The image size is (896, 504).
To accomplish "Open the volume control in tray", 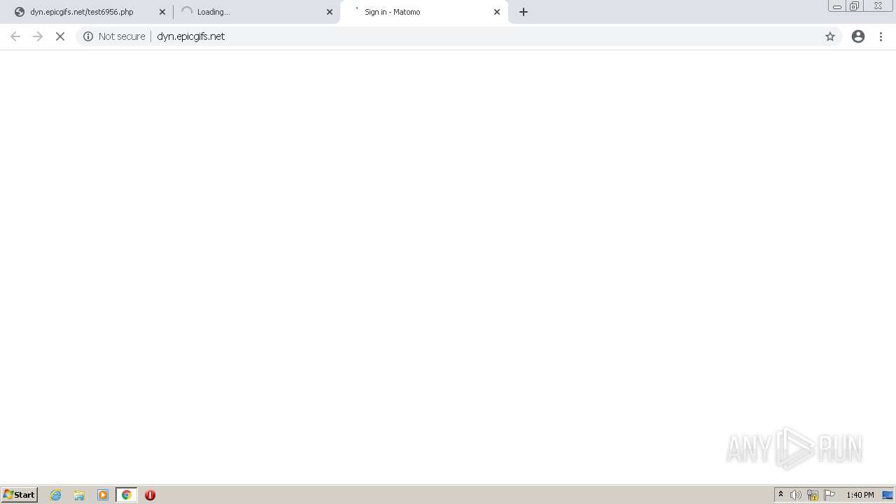I will pyautogui.click(x=796, y=495).
